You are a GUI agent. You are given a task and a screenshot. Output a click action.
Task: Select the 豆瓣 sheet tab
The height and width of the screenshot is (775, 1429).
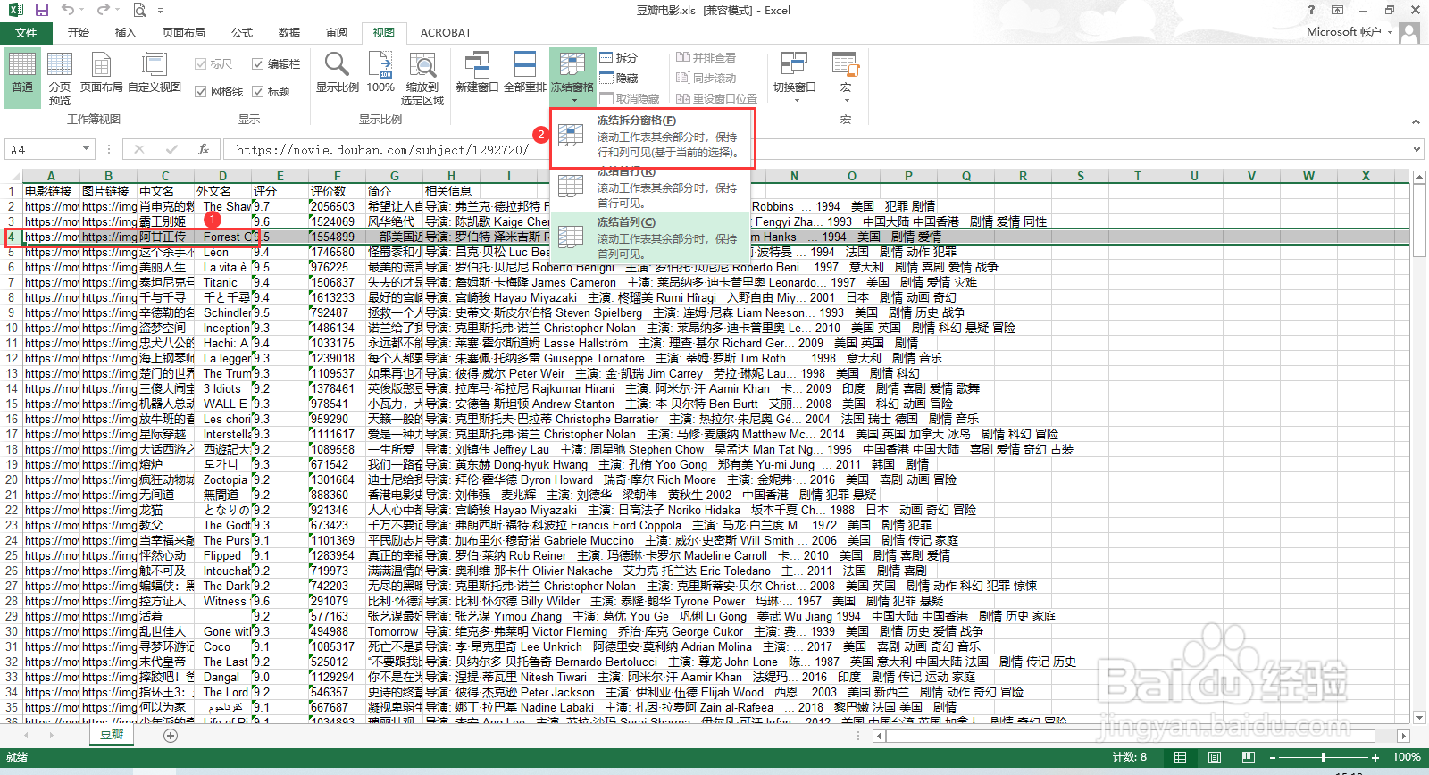pos(113,734)
